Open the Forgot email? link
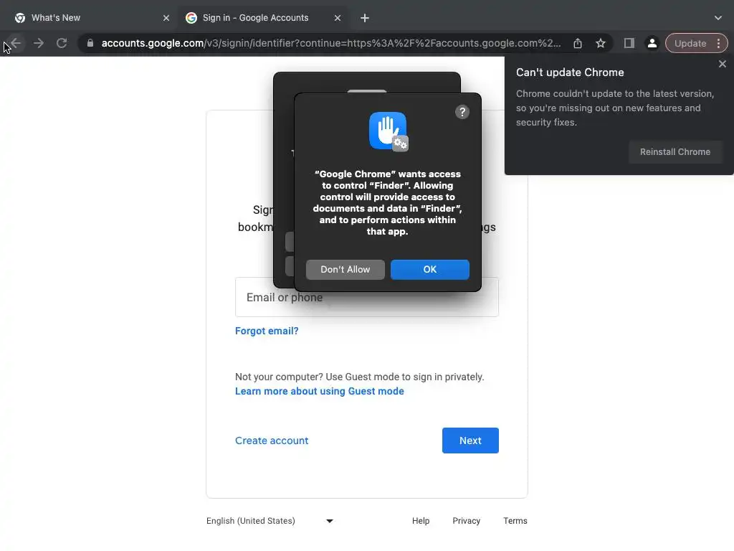The image size is (734, 551). 267,331
